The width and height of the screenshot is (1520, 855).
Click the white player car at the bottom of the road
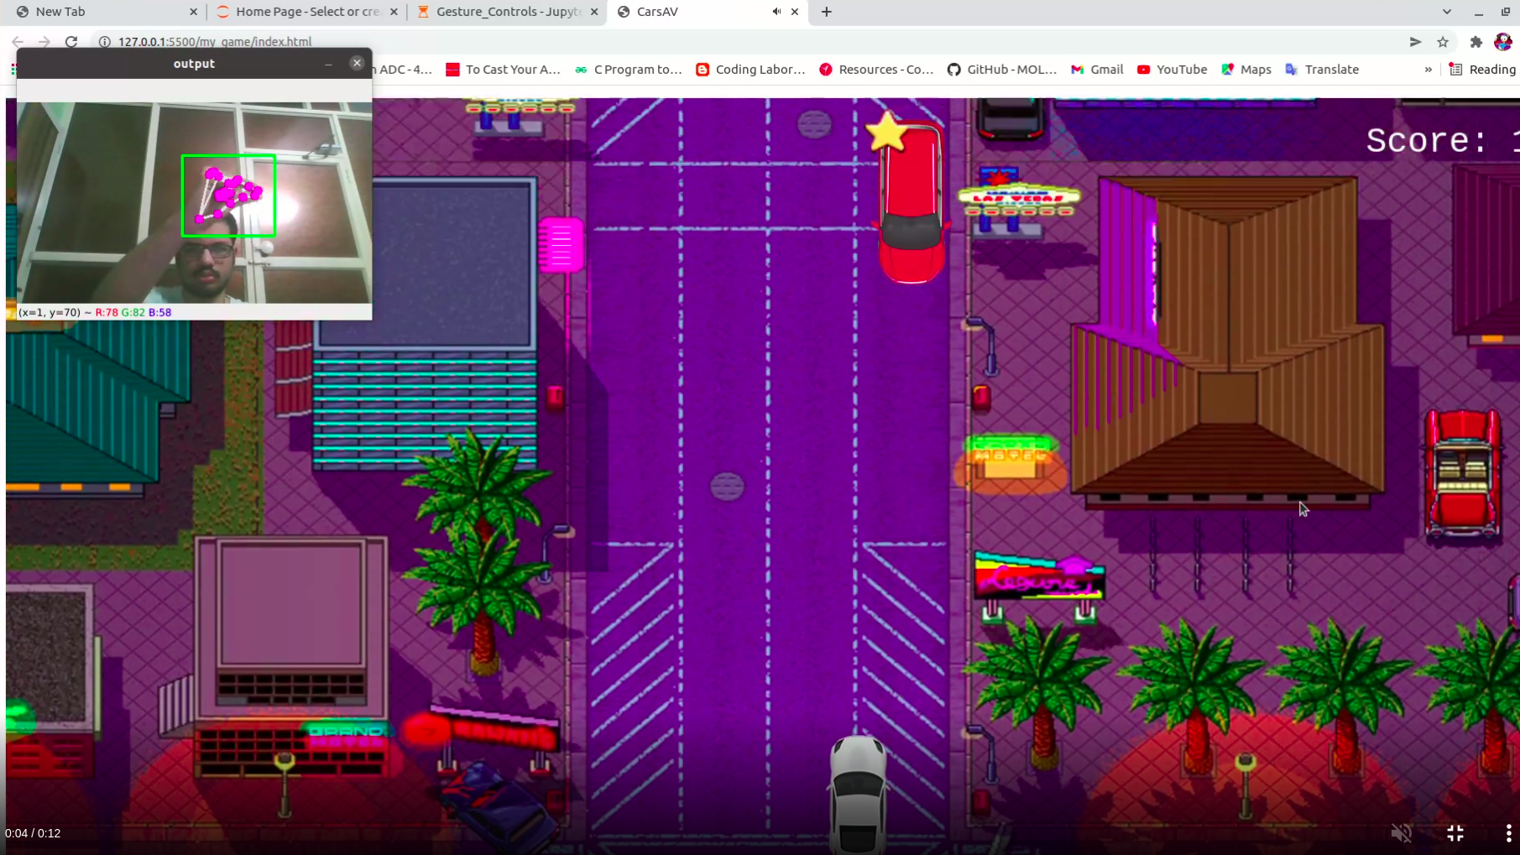858,794
